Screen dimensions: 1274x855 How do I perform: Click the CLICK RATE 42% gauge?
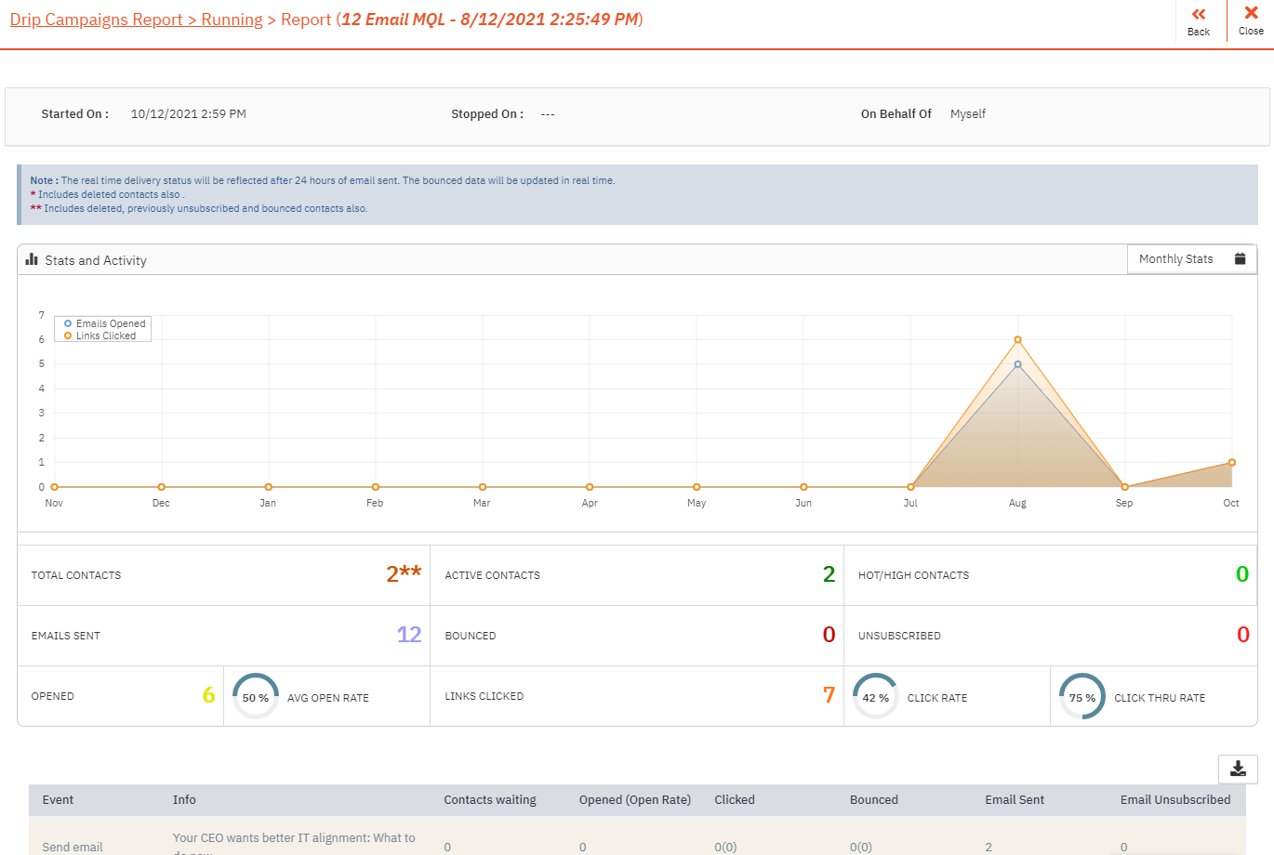pyautogui.click(x=875, y=695)
